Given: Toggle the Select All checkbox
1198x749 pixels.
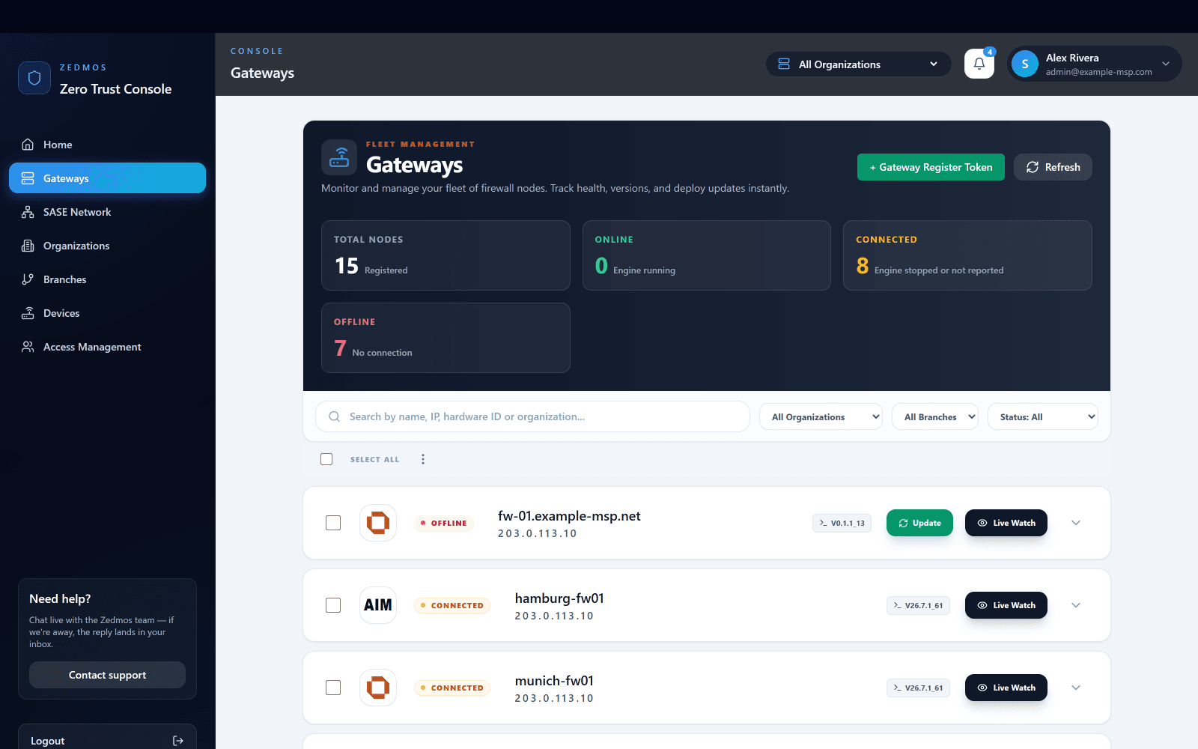Looking at the screenshot, I should pos(326,459).
